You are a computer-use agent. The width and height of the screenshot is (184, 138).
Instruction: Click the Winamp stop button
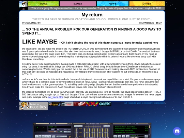[46, 137]
